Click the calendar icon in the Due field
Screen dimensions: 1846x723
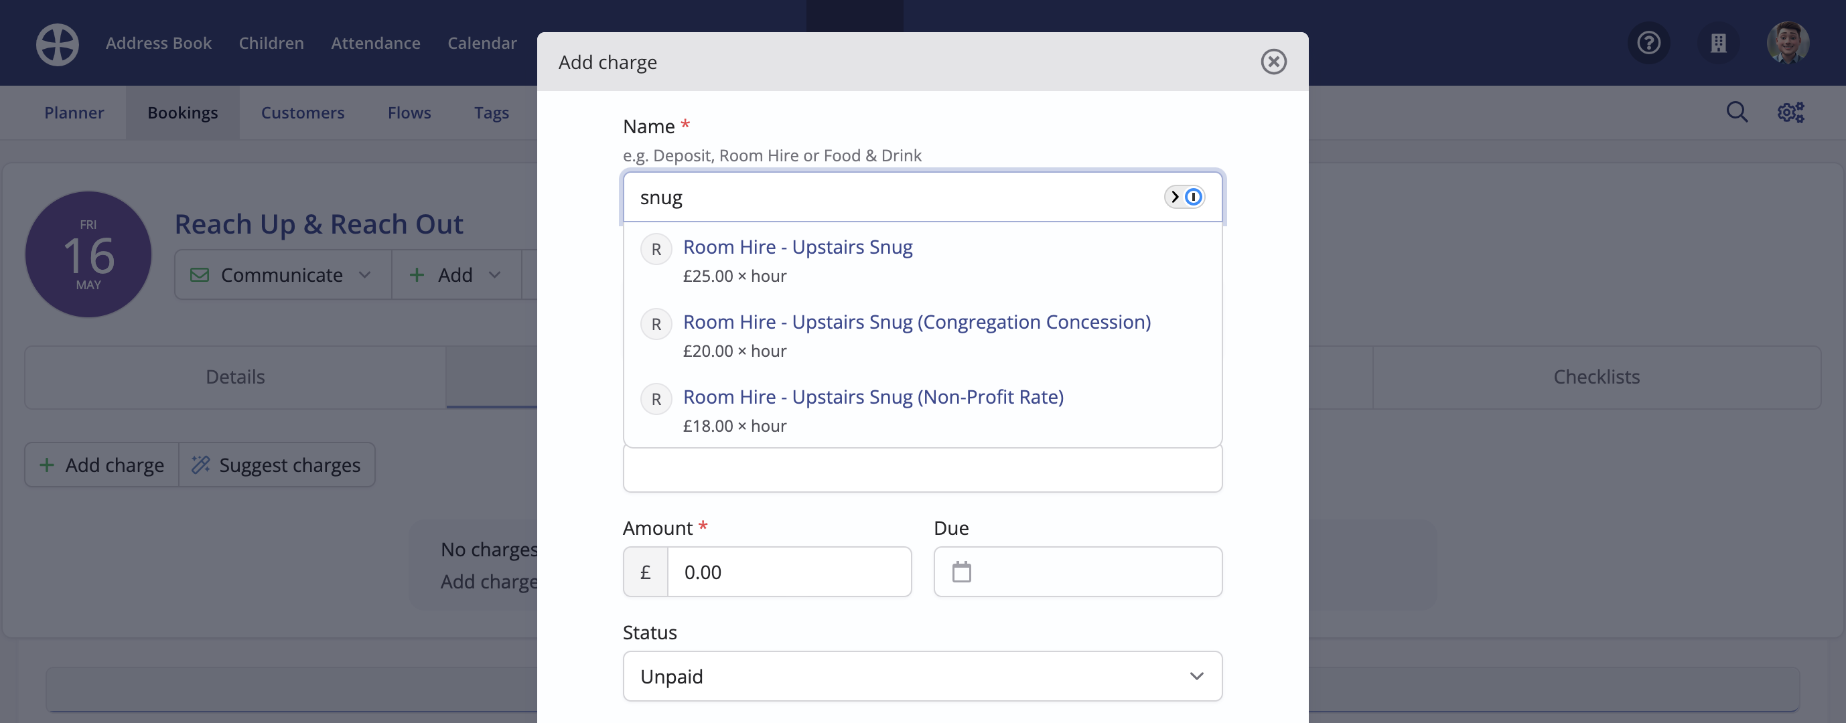(961, 572)
